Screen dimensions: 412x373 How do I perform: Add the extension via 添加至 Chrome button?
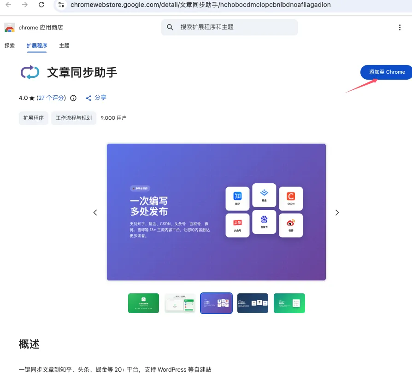coord(386,72)
